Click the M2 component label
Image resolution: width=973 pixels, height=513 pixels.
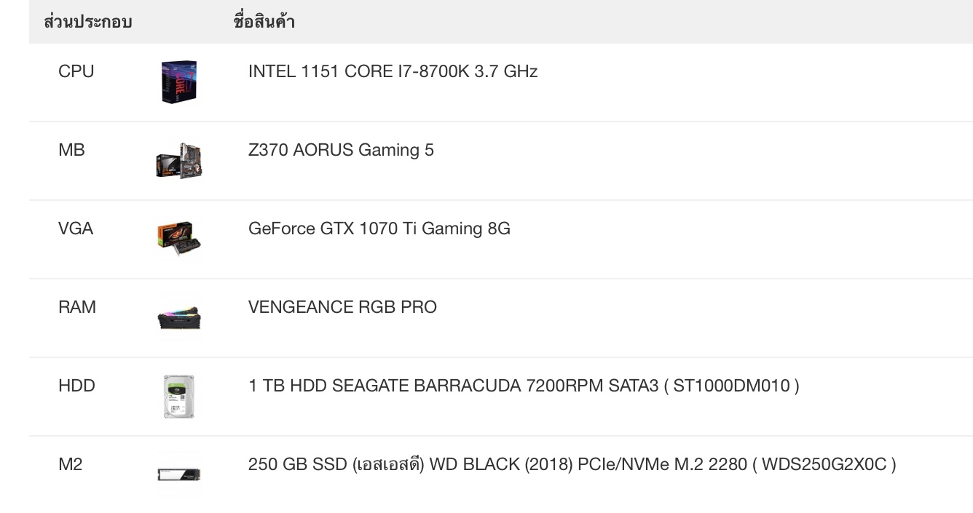[71, 464]
